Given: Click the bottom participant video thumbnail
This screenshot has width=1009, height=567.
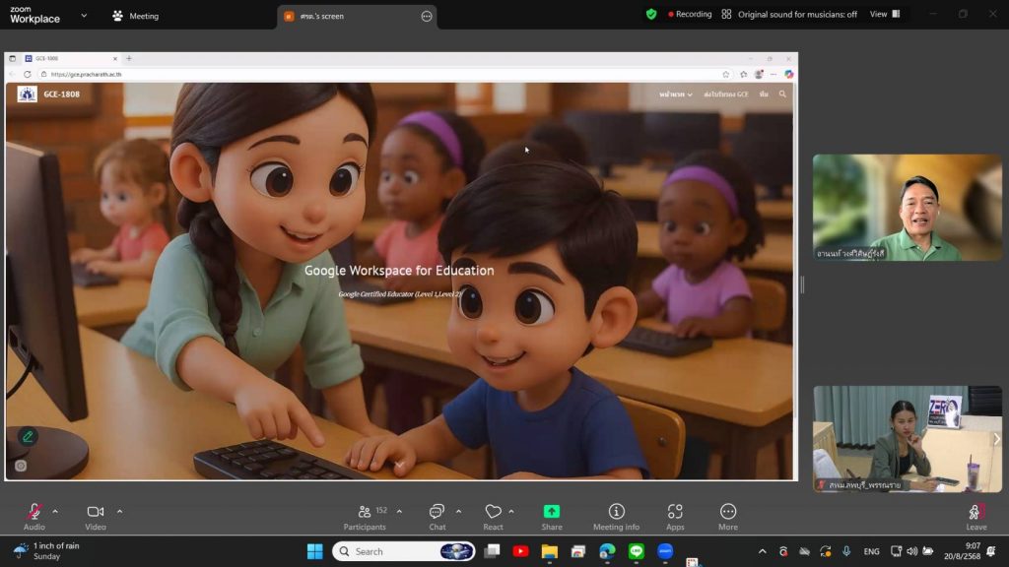Looking at the screenshot, I should click(x=907, y=439).
